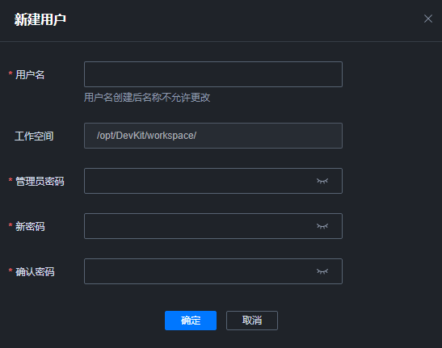This screenshot has height=348, width=442.
Task: Select the 管理员密码 label
Action: tap(40, 181)
